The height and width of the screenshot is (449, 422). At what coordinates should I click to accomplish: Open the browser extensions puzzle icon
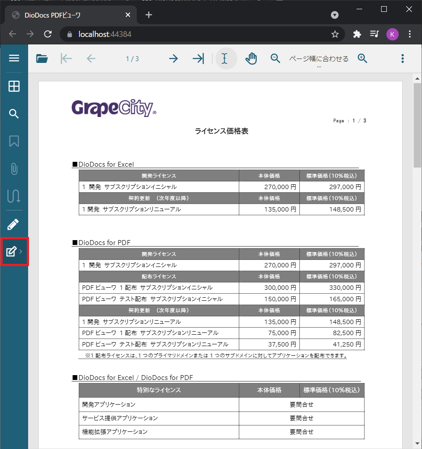(357, 34)
